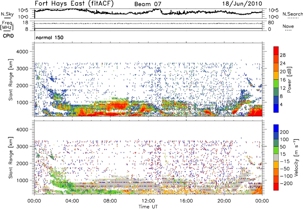
Task: Pick the Power colorbar segment between 16 and 20
Action: (x=276, y=75)
